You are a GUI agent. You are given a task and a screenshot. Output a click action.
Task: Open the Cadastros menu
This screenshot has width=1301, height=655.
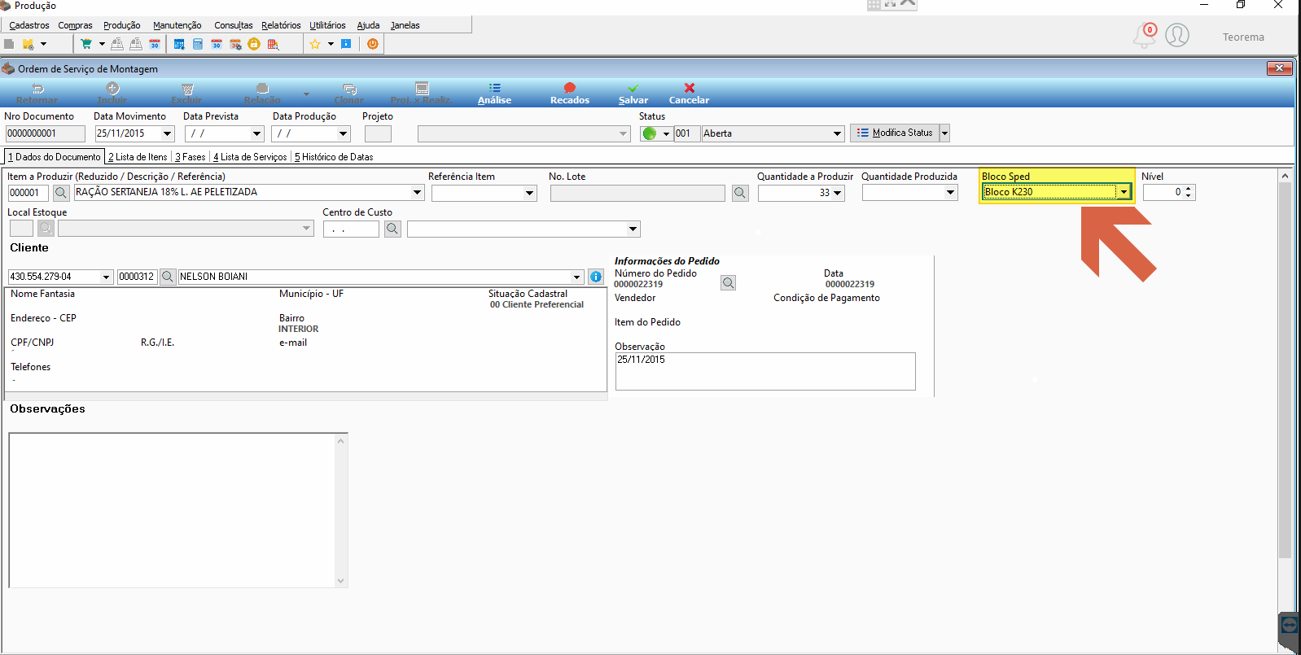(x=29, y=25)
